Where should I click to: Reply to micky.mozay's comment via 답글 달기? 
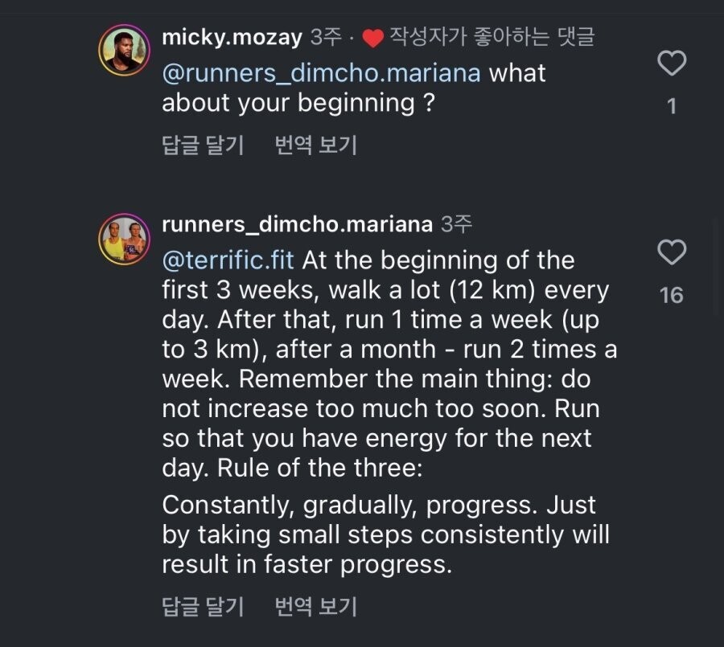click(x=203, y=145)
